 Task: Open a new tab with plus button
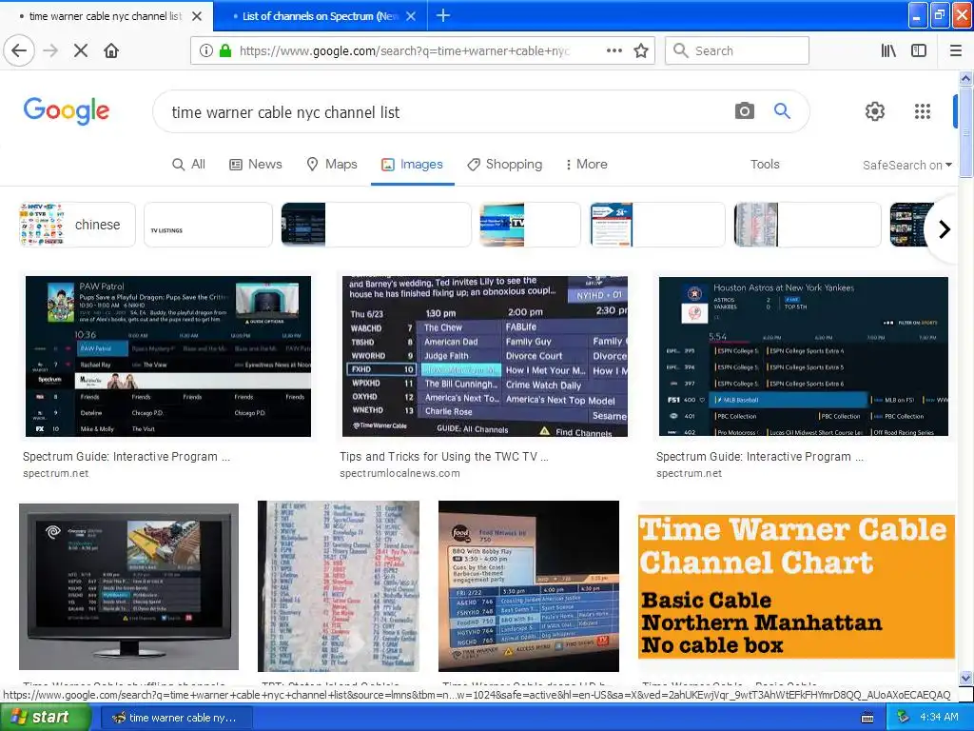[x=443, y=15]
